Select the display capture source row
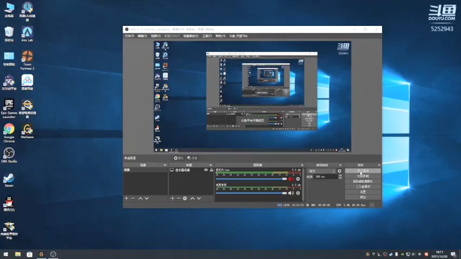The height and width of the screenshot is (259, 461). pyautogui.click(x=191, y=170)
